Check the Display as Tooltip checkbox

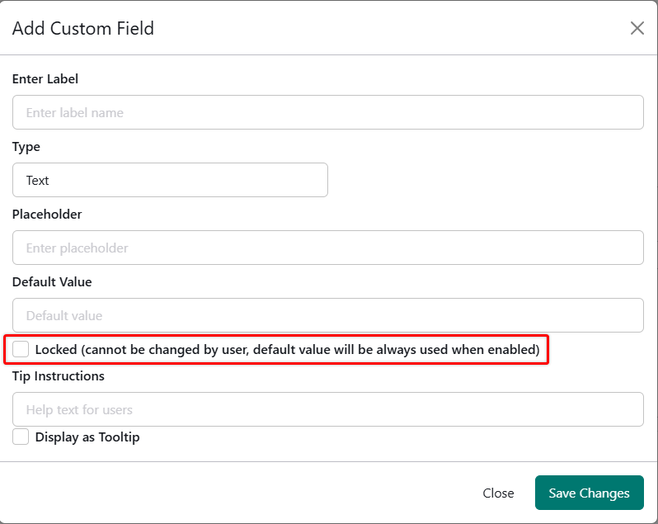tap(21, 437)
